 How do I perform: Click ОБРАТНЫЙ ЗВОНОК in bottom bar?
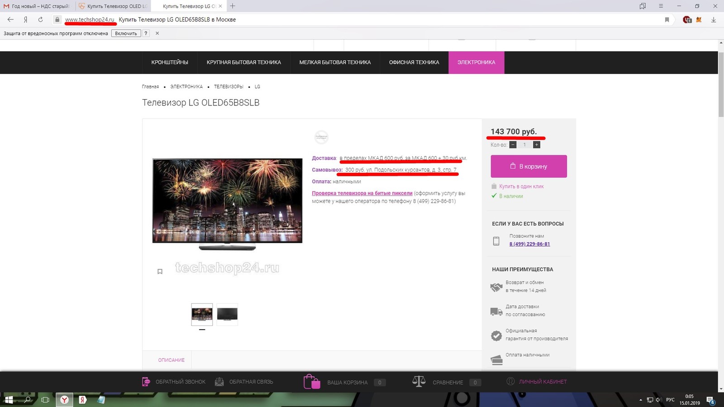173,382
